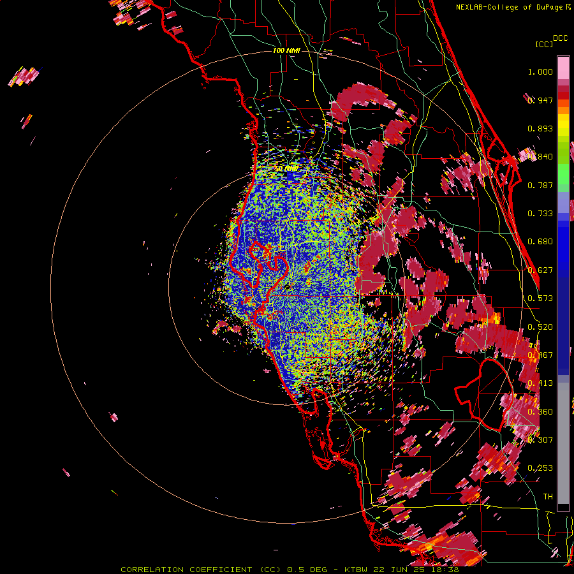Click the 0.5 DEG elevation text
The width and height of the screenshot is (574, 574).
307,570
